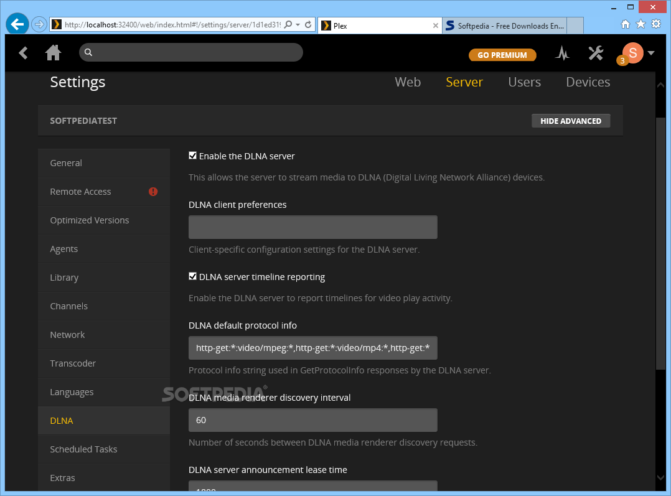
Task: Click the Plex search field
Action: click(191, 52)
